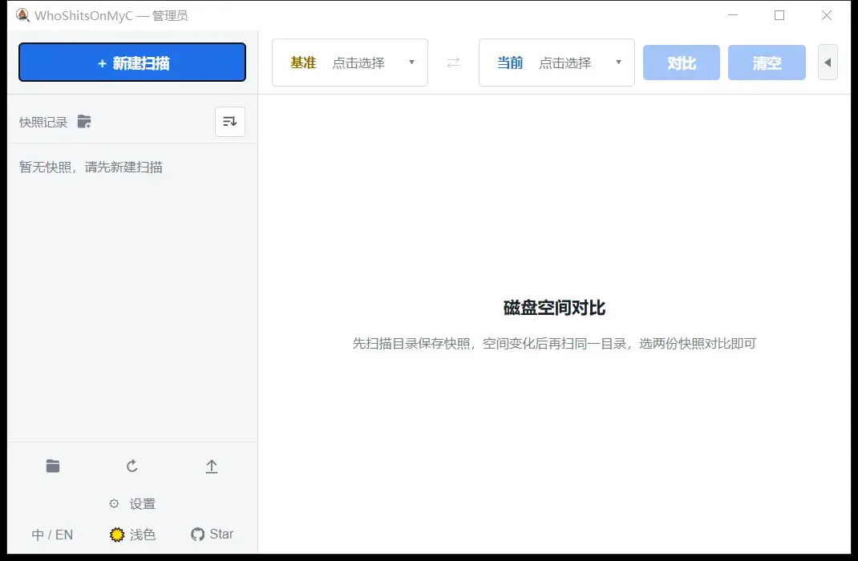Toggle the 浅色 light theme

pyautogui.click(x=132, y=535)
